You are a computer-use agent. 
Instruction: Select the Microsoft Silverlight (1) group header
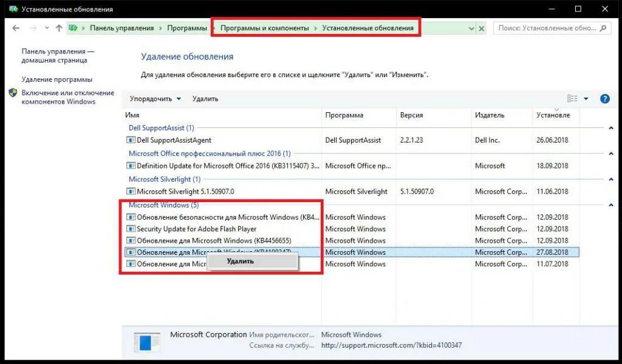click(165, 180)
